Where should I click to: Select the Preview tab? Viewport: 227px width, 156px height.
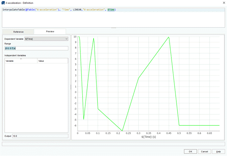[50, 32]
